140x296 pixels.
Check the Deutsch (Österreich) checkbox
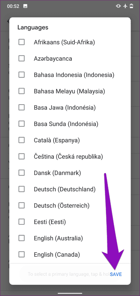pos(21,205)
